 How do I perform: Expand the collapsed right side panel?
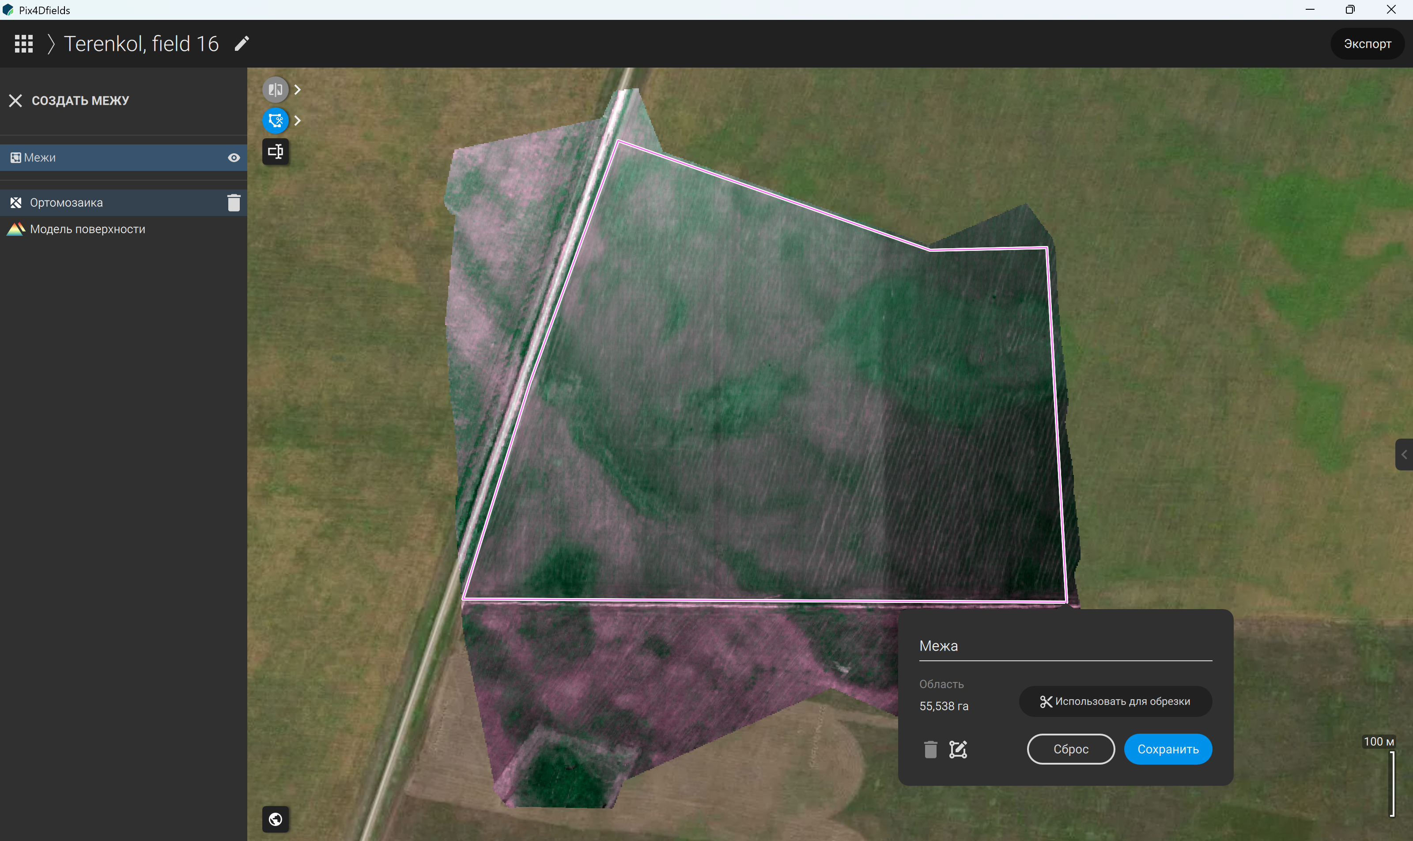click(1404, 455)
